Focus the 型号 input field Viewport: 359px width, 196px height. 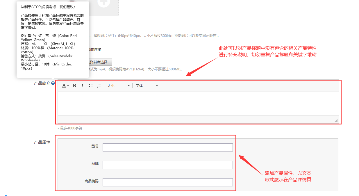pos(167,147)
